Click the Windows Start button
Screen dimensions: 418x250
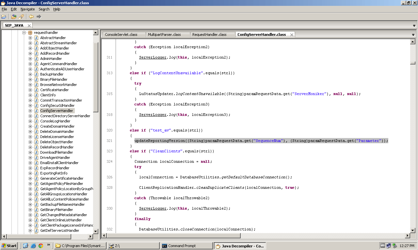9,246
